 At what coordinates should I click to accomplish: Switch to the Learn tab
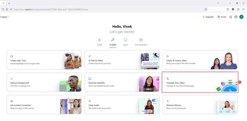tap(125, 42)
